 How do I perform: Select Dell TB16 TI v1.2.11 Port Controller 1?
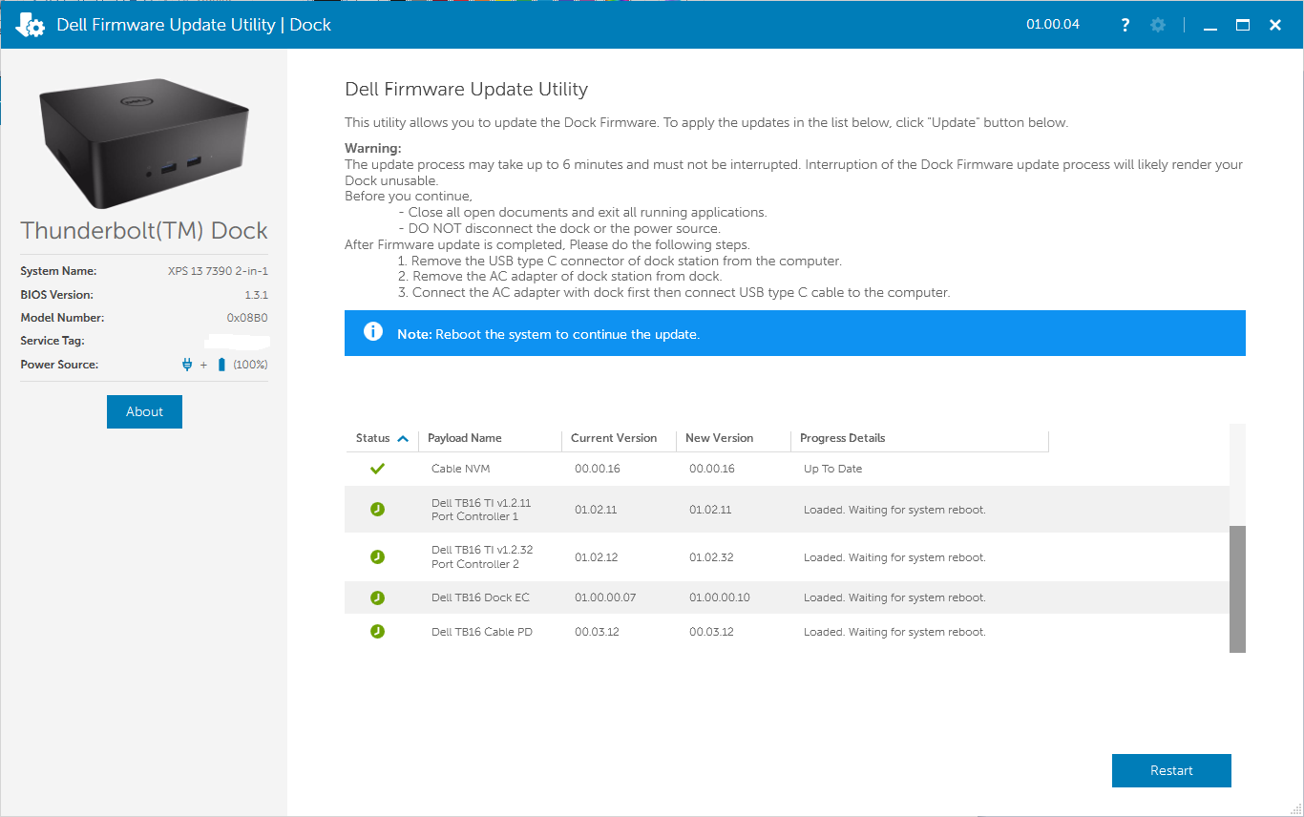pyautogui.click(x=481, y=510)
